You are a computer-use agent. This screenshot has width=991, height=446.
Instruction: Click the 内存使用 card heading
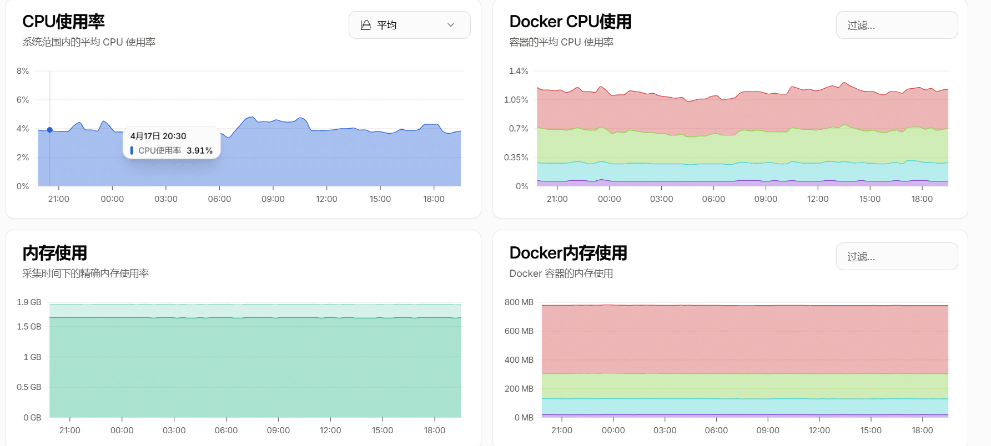pyautogui.click(x=54, y=253)
